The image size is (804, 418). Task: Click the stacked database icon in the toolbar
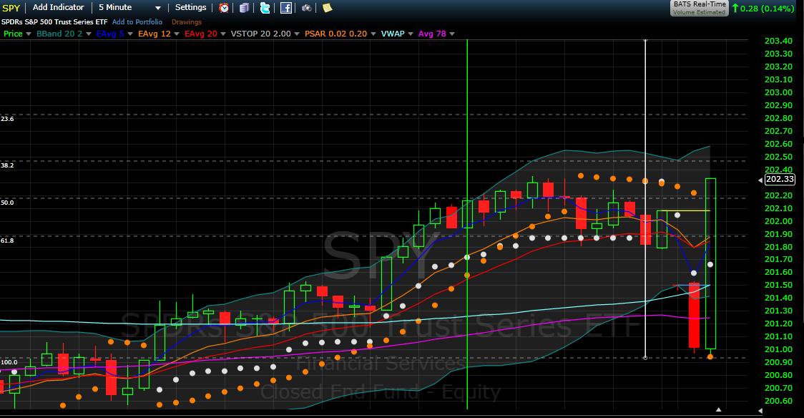(245, 8)
